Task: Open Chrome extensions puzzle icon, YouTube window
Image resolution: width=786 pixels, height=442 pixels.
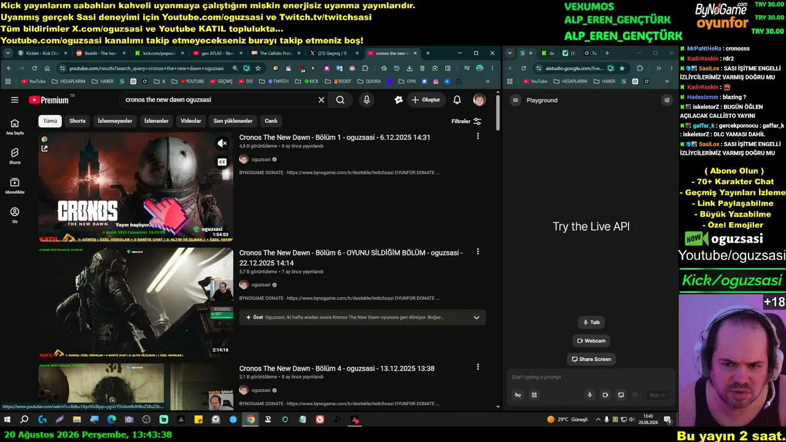Action: coord(365,68)
